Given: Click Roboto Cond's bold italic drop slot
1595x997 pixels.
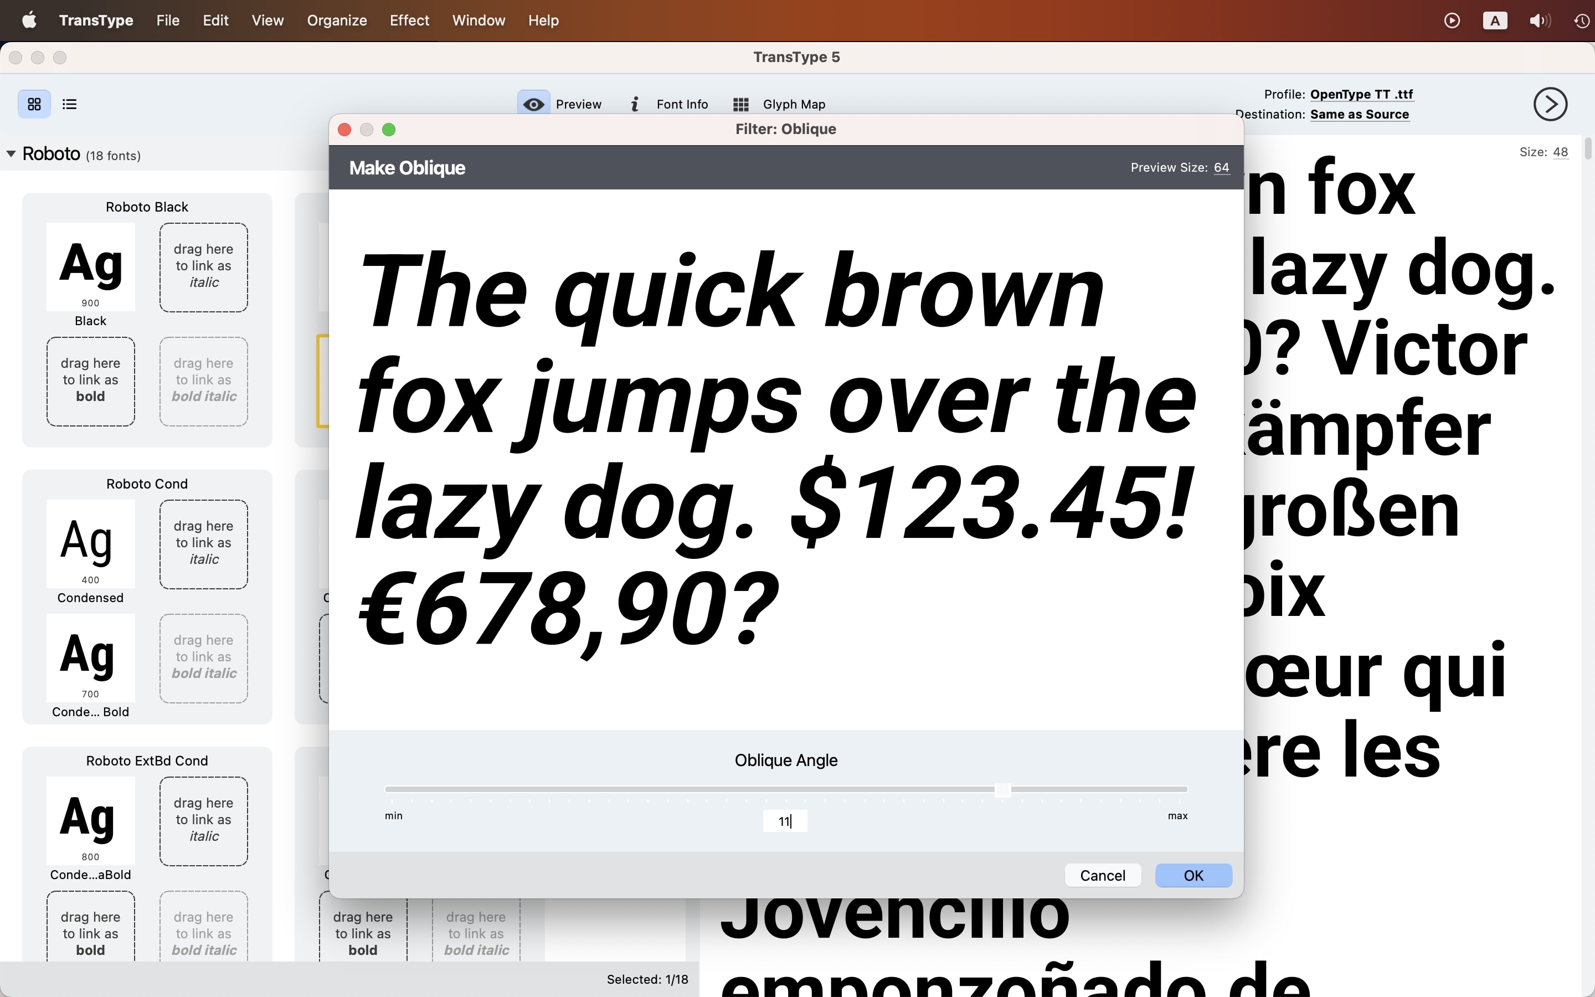Looking at the screenshot, I should (204, 658).
